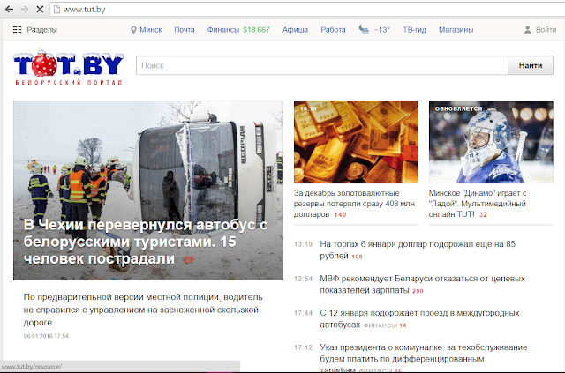Viewport: 565px width, 373px height.
Task: Open the gold bars thumbnail image
Action: click(356, 142)
